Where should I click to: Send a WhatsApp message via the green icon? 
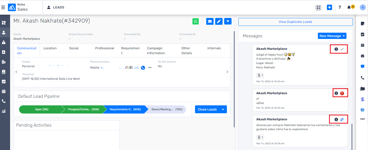point(196,21)
